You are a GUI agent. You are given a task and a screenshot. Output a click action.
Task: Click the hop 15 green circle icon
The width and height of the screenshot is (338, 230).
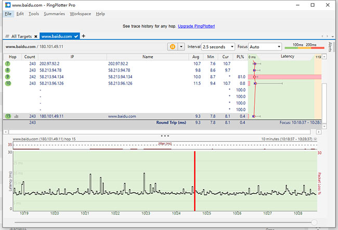pos(8,116)
